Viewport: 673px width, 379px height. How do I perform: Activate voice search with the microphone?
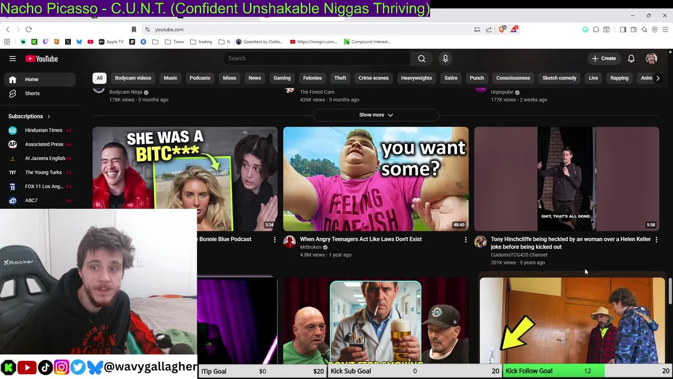click(x=445, y=58)
